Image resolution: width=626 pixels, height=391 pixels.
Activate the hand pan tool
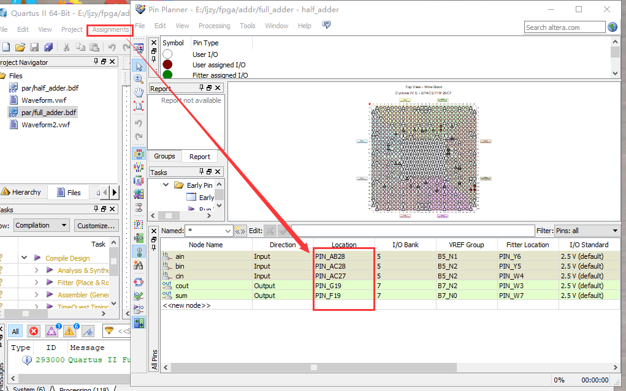(139, 92)
